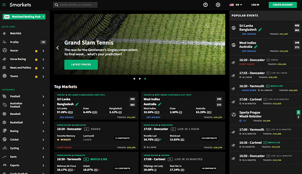The height and width of the screenshot is (174, 302).
Task: Click the Boxing glove icon
Action: (4, 131)
